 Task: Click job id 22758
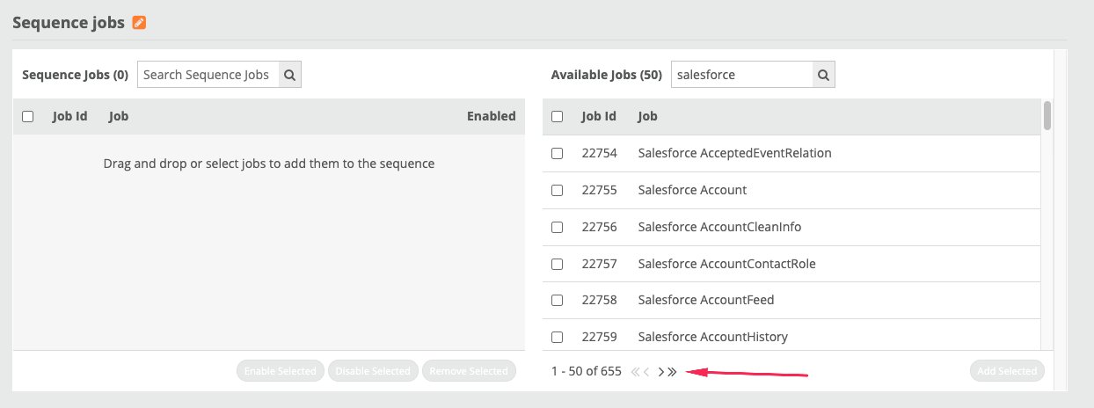(600, 300)
